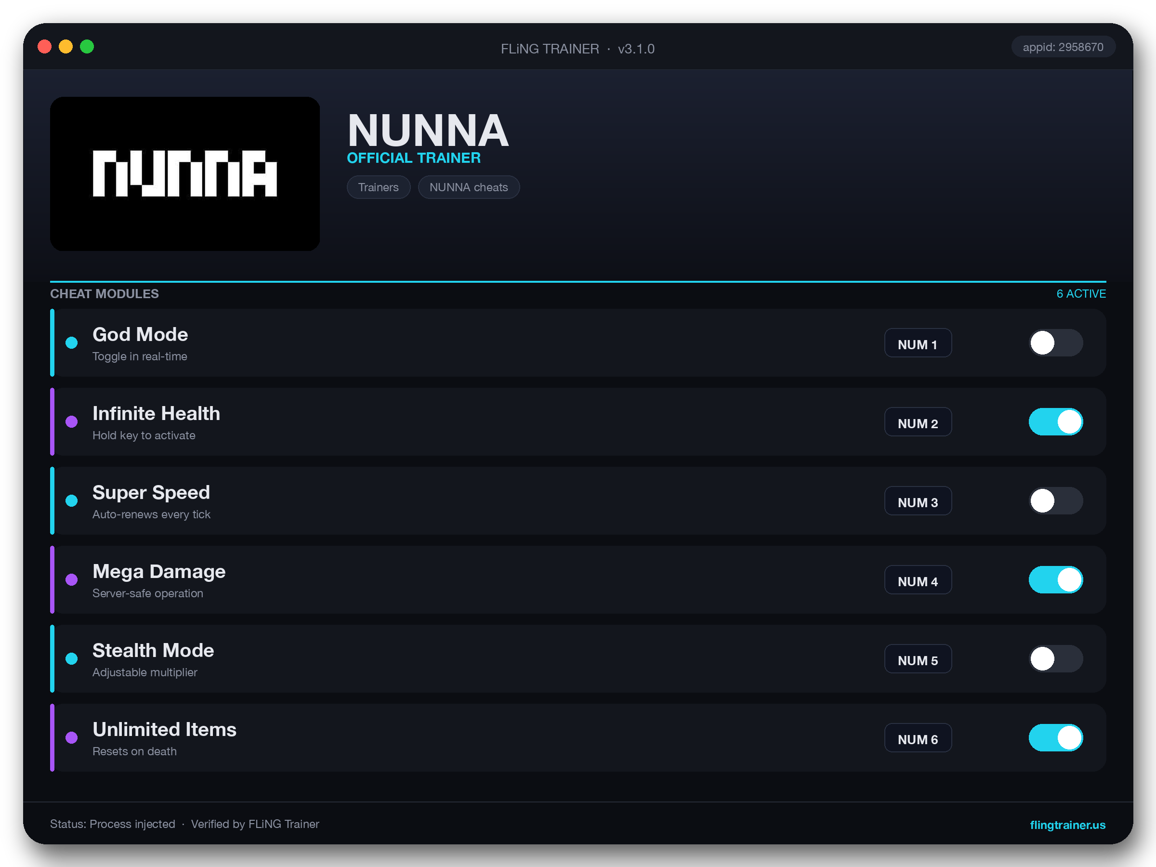Click 'Status: Process injected' in footer

click(113, 824)
